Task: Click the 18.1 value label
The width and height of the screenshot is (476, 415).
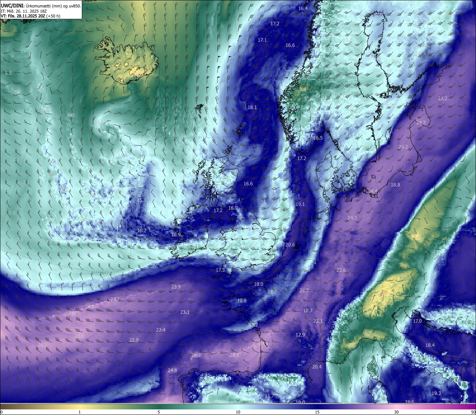Action: click(x=252, y=107)
